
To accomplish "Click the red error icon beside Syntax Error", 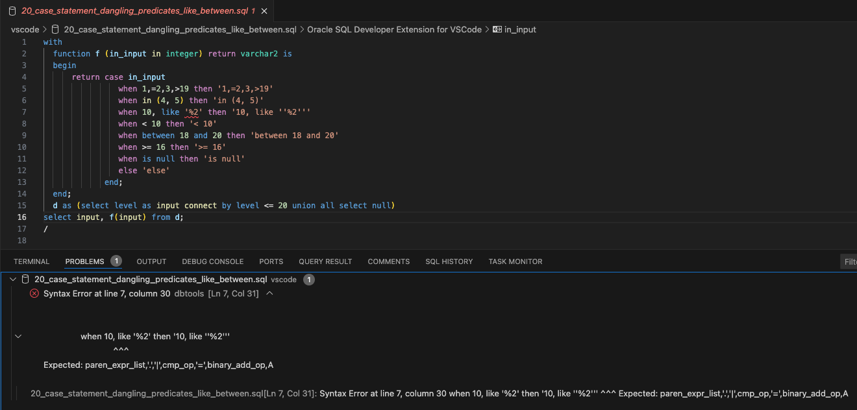I will pyautogui.click(x=34, y=293).
